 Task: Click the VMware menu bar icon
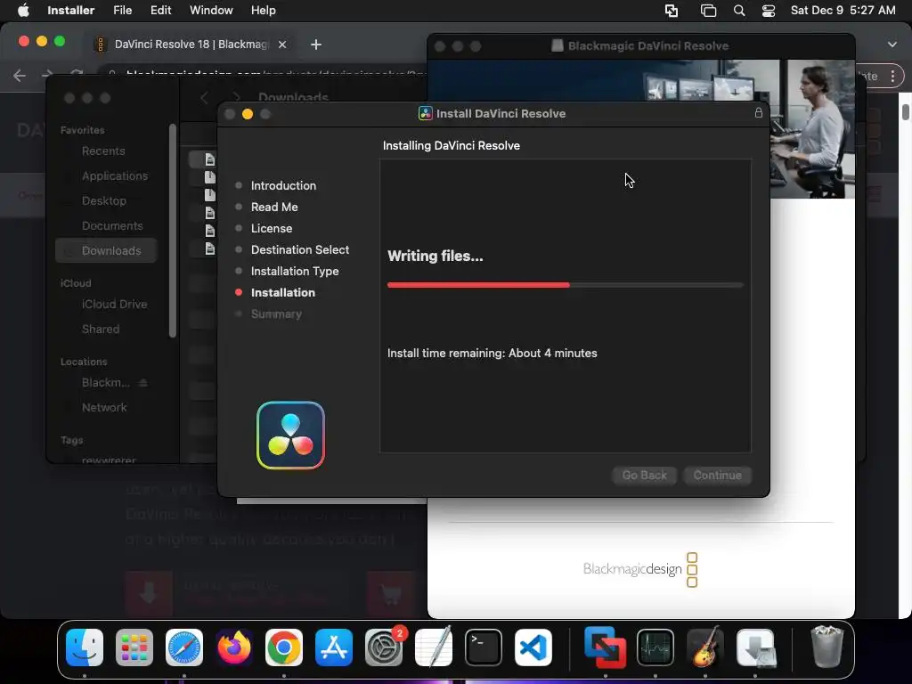pos(672,11)
